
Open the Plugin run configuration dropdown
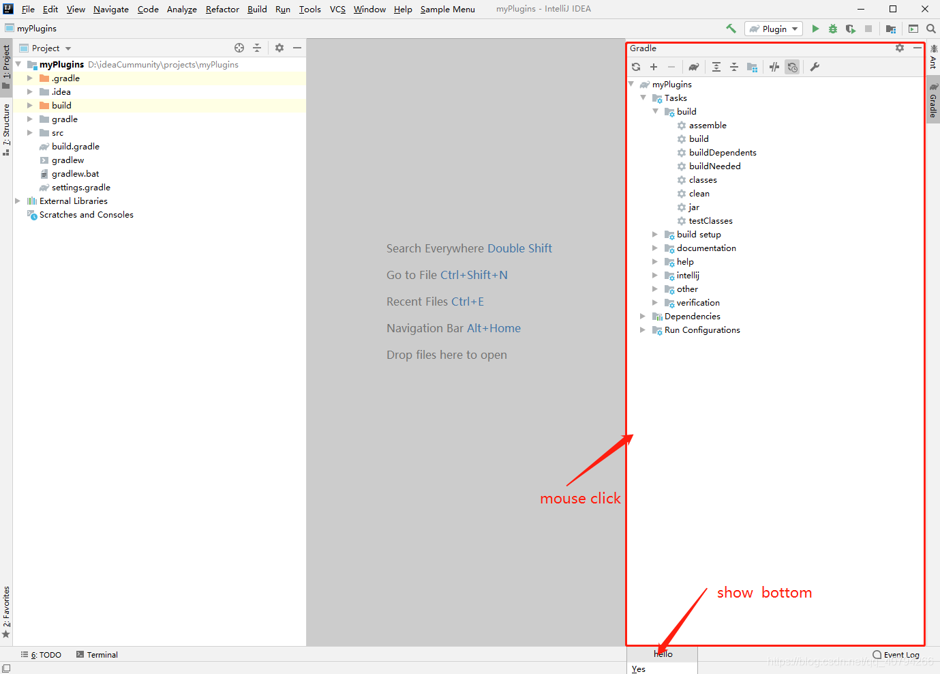[x=774, y=29]
